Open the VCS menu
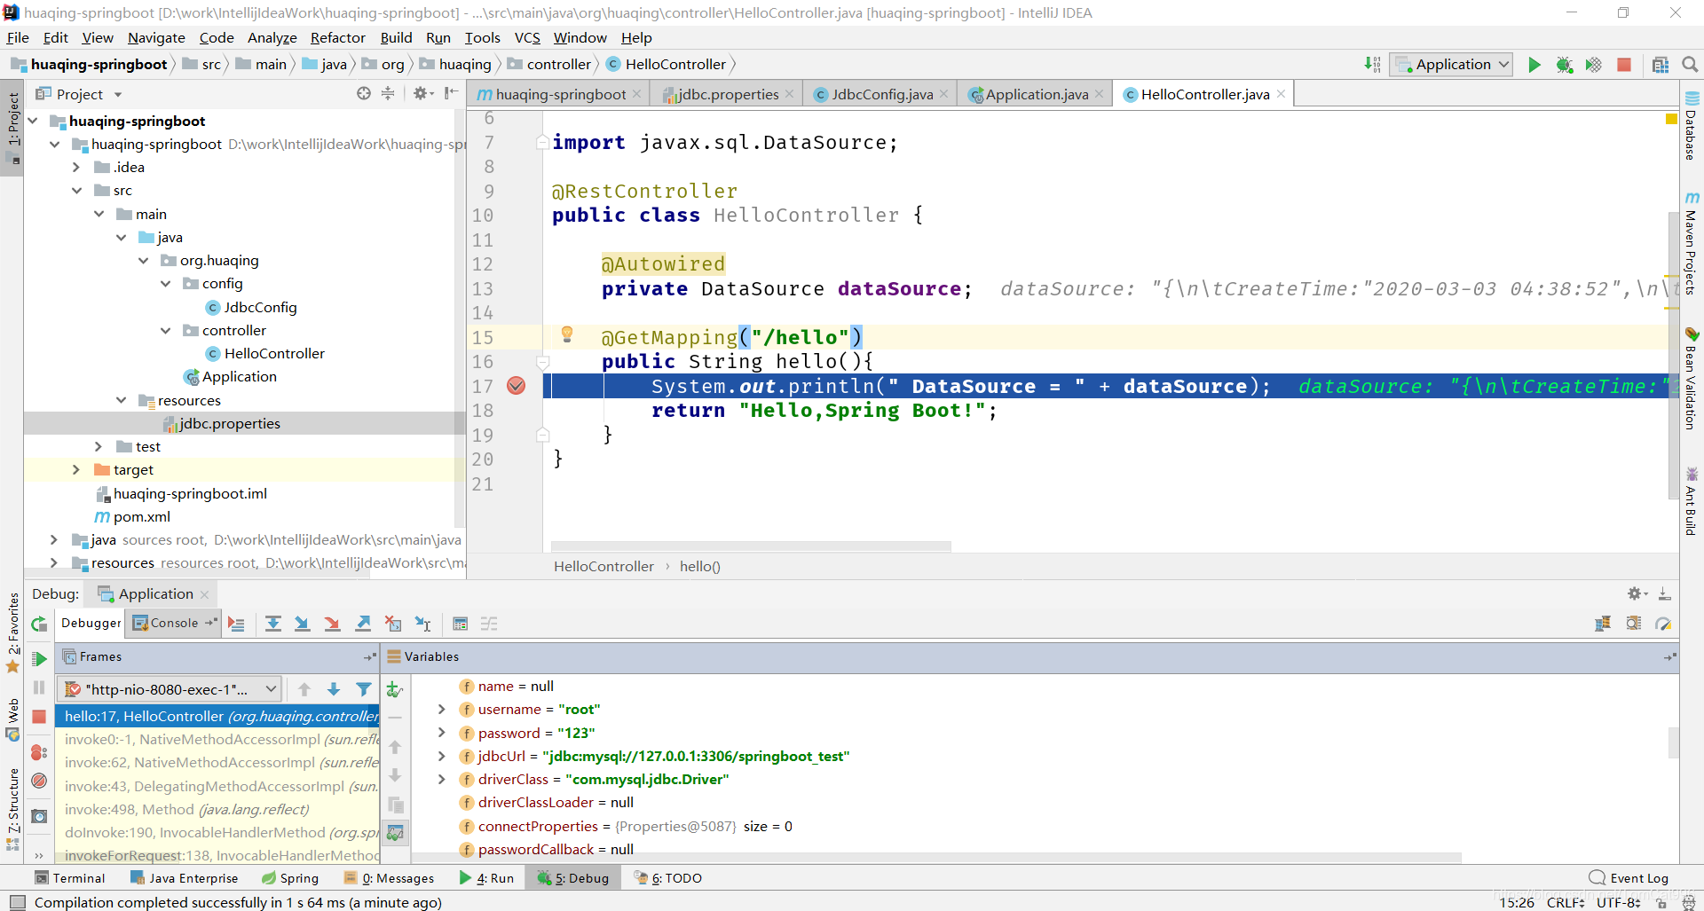The image size is (1704, 911). pyautogui.click(x=527, y=37)
